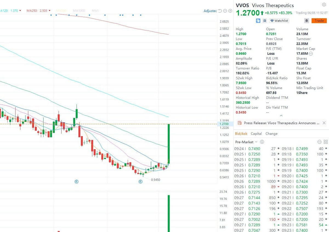The height and width of the screenshot is (232, 329).
Task: Open the Vivos Therapeutics press release
Action: pos(282,123)
